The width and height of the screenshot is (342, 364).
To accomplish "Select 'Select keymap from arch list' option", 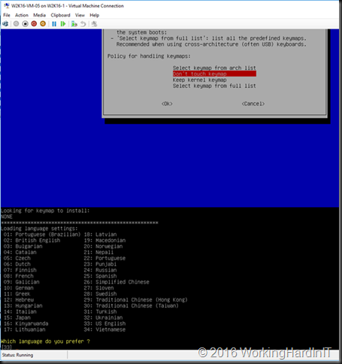I will pyautogui.click(x=214, y=68).
